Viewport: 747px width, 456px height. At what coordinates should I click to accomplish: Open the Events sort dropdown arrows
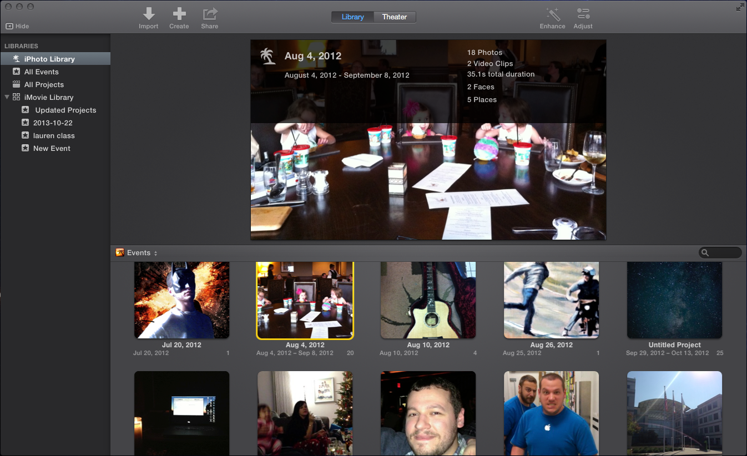(155, 253)
